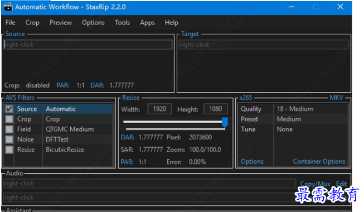
Task: Enable the Noise filter checkbox
Action: tap(9, 139)
